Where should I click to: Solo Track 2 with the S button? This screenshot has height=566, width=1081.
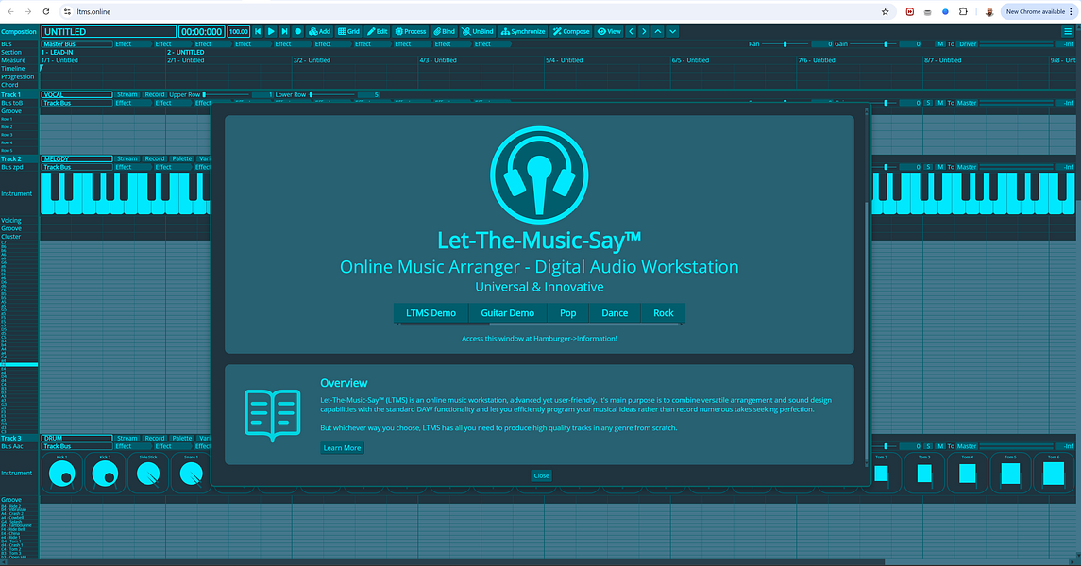929,167
